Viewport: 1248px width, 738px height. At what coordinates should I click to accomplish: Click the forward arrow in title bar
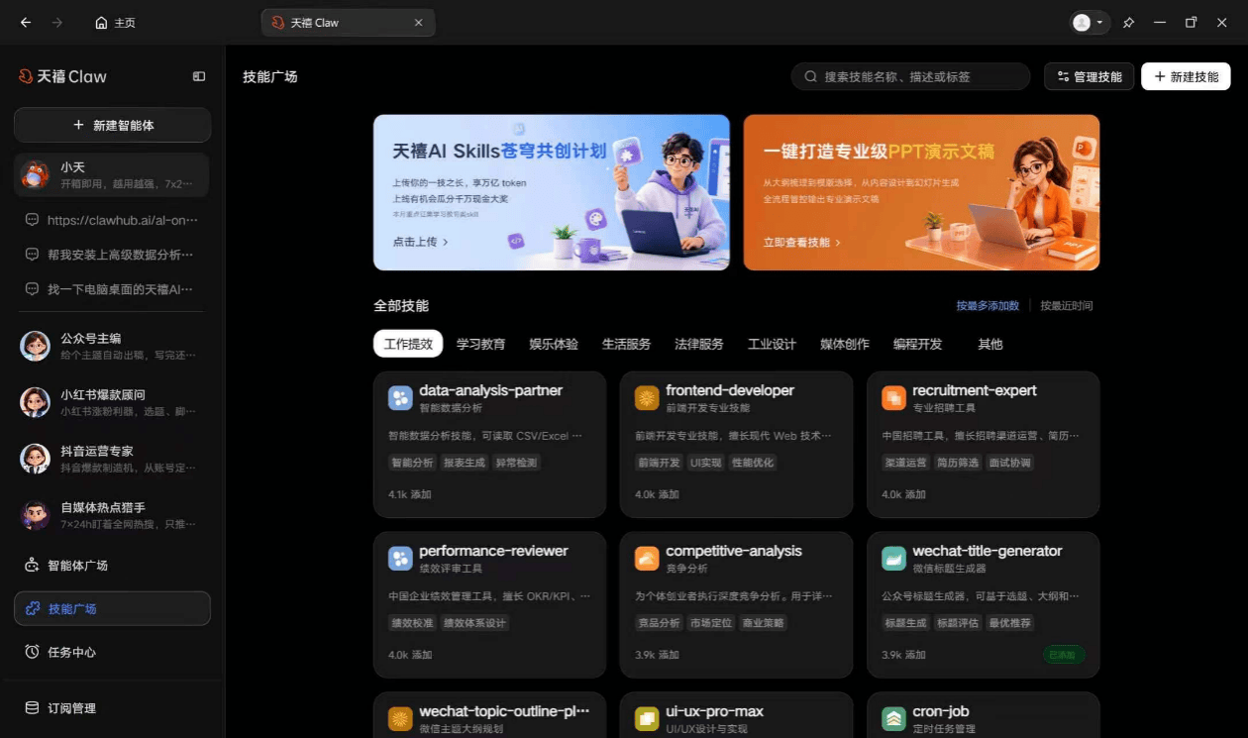[x=56, y=23]
